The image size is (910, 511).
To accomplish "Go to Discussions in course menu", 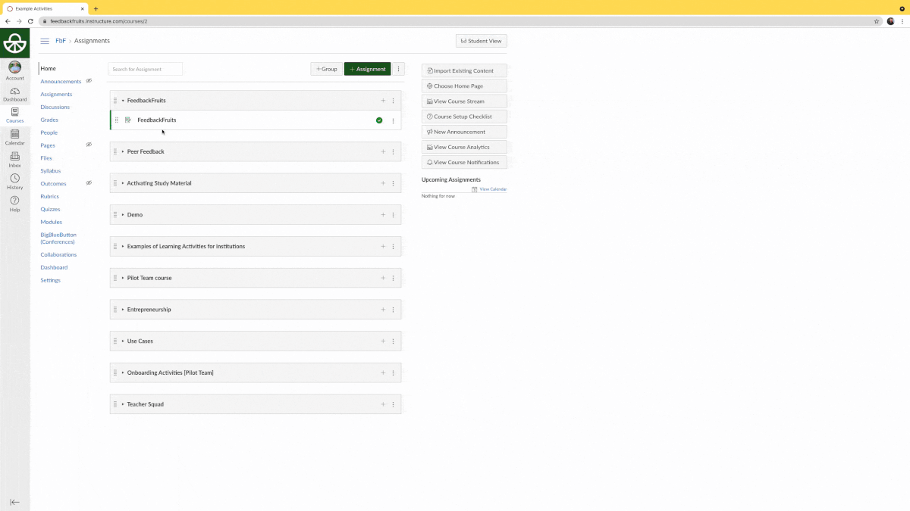I will pyautogui.click(x=55, y=107).
